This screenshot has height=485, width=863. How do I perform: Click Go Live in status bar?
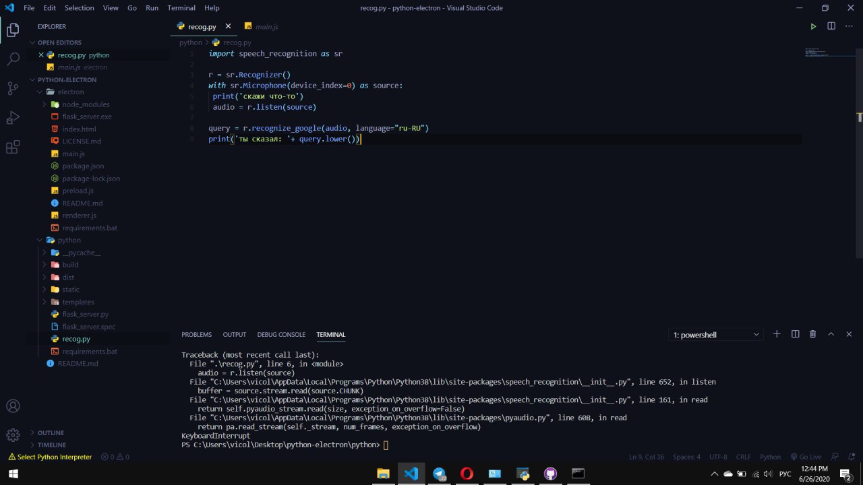pos(806,457)
